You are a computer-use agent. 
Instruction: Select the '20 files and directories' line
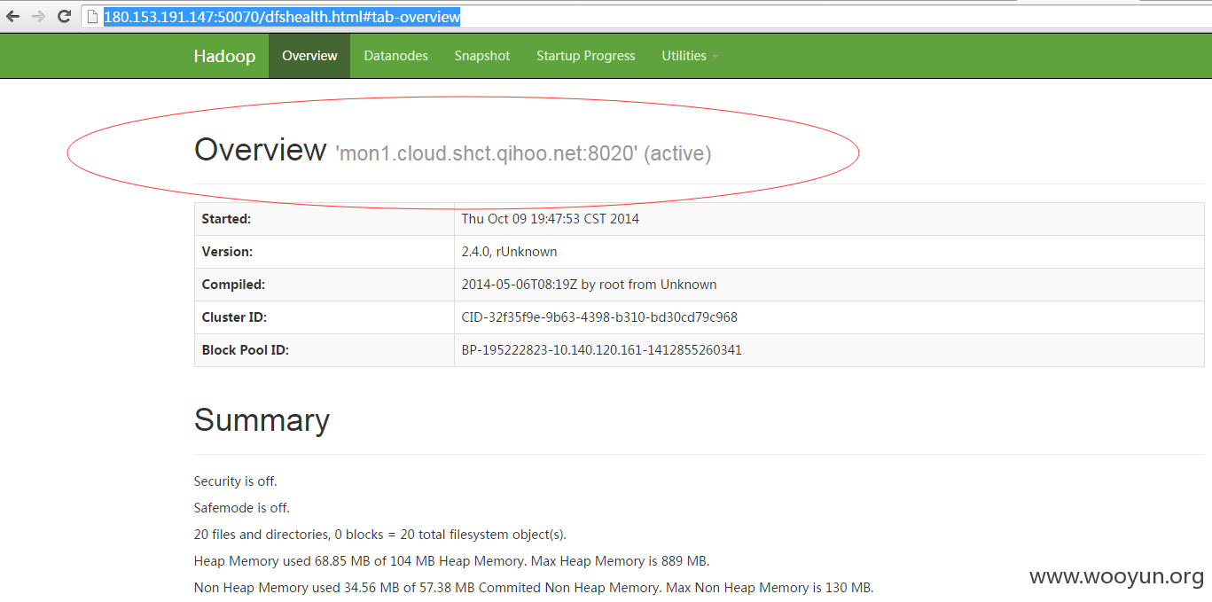pyautogui.click(x=380, y=535)
